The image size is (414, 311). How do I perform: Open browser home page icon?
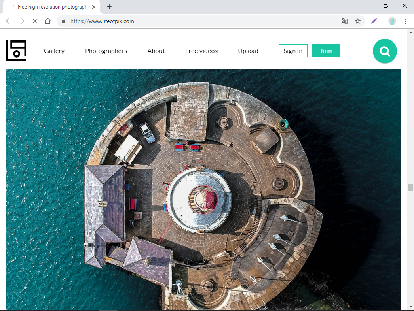[x=48, y=21]
